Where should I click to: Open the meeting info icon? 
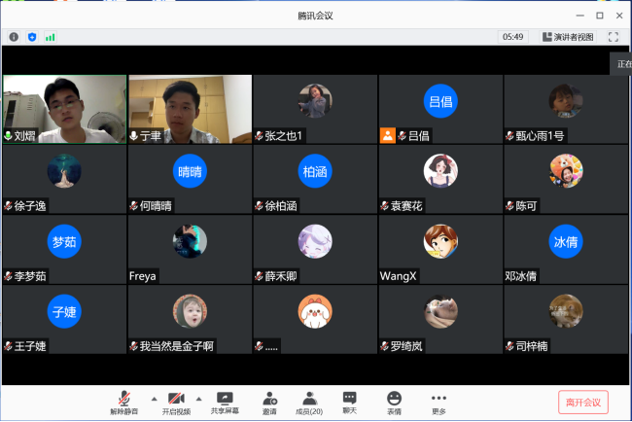point(14,37)
